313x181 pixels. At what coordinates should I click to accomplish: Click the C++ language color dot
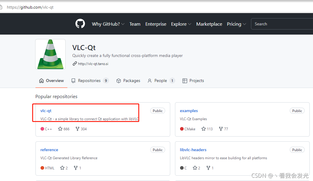[42, 129]
